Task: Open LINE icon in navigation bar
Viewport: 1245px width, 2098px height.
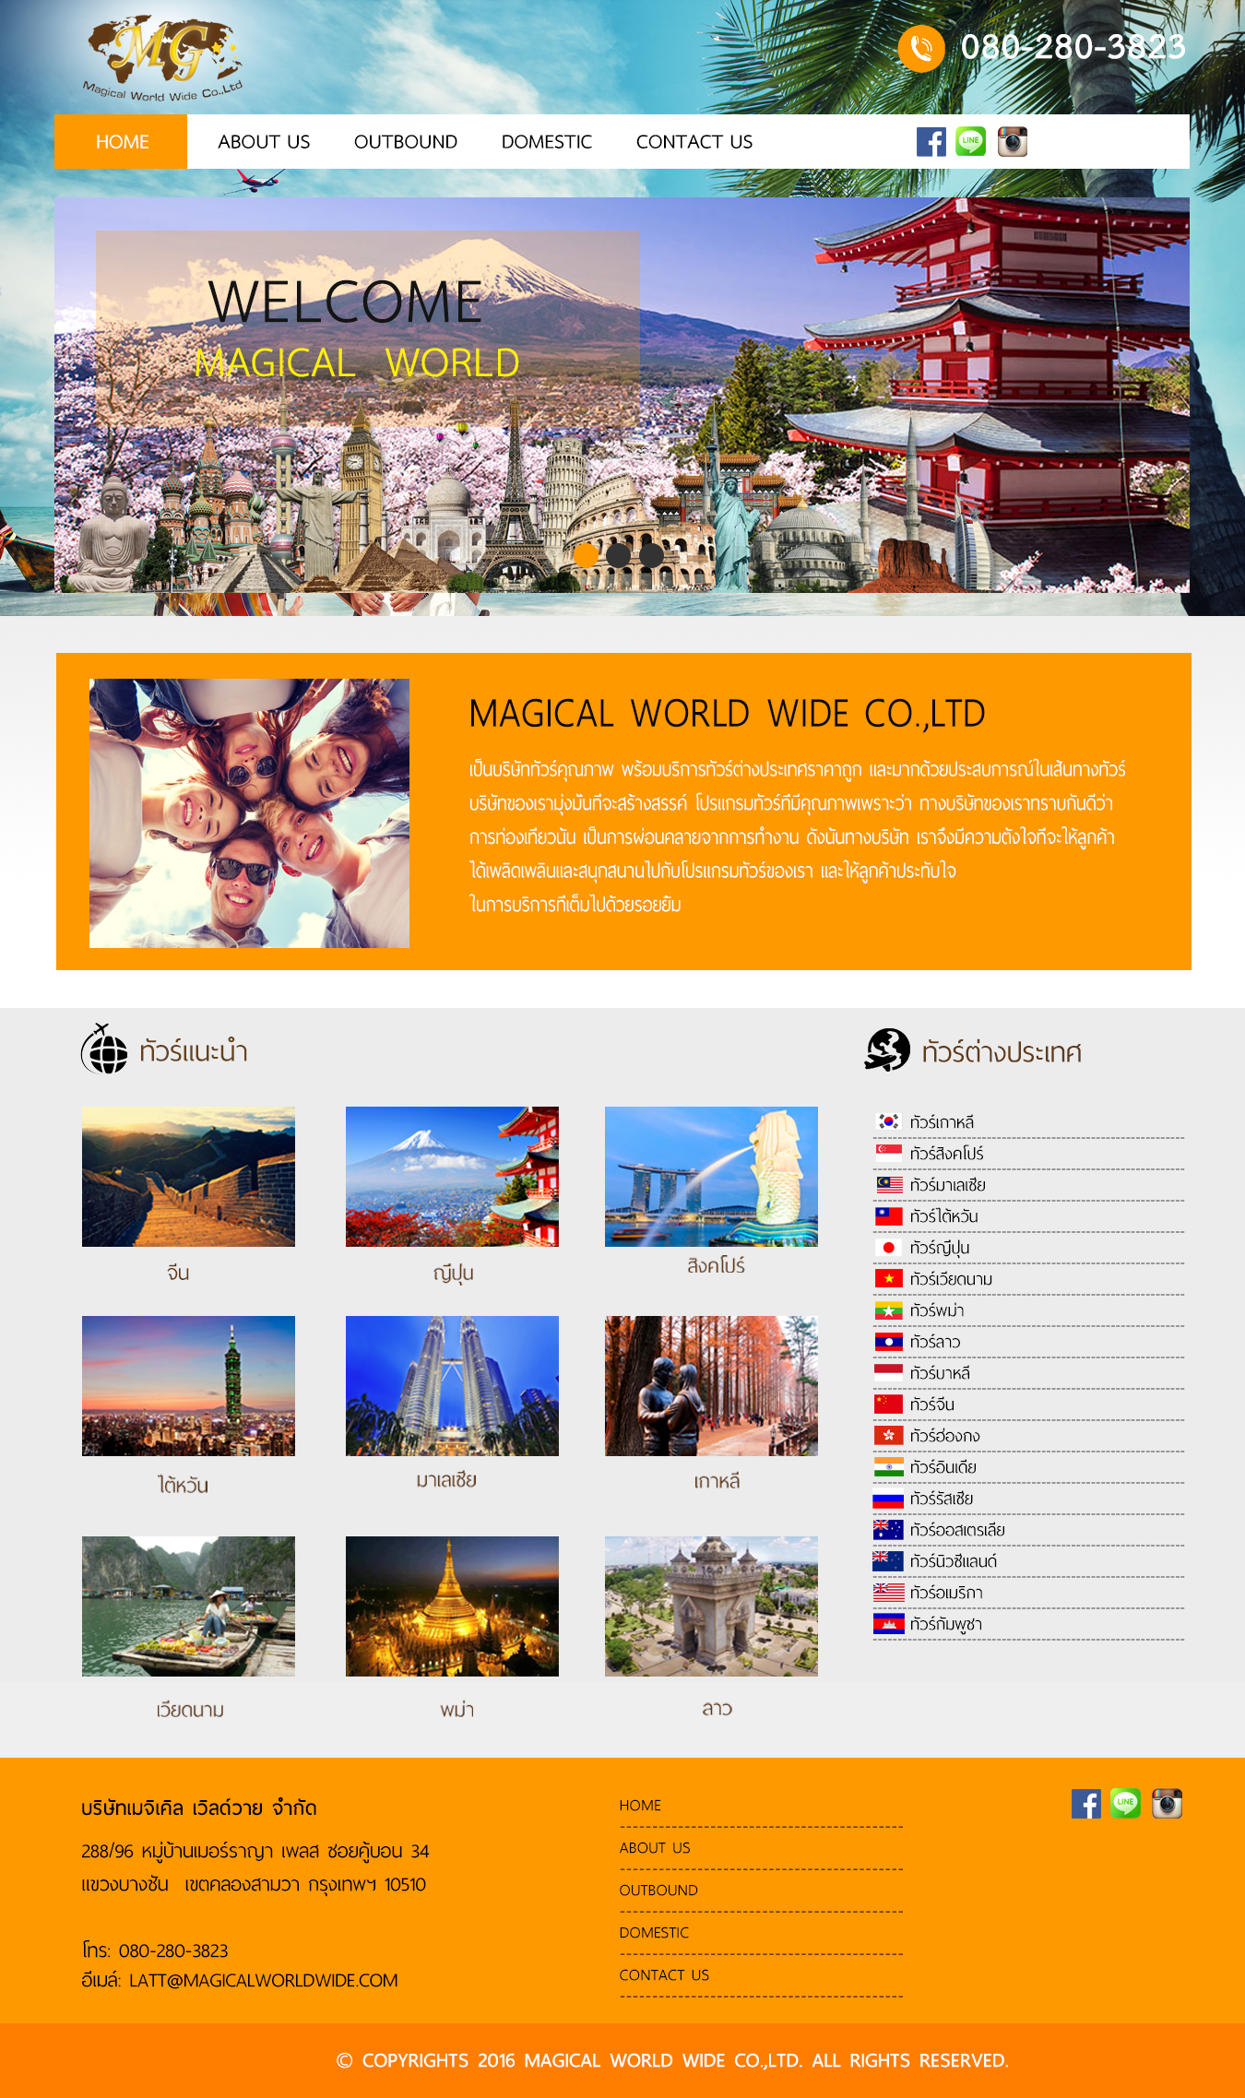Action: [971, 141]
